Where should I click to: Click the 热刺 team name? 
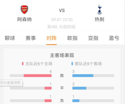pyautogui.click(x=99, y=19)
